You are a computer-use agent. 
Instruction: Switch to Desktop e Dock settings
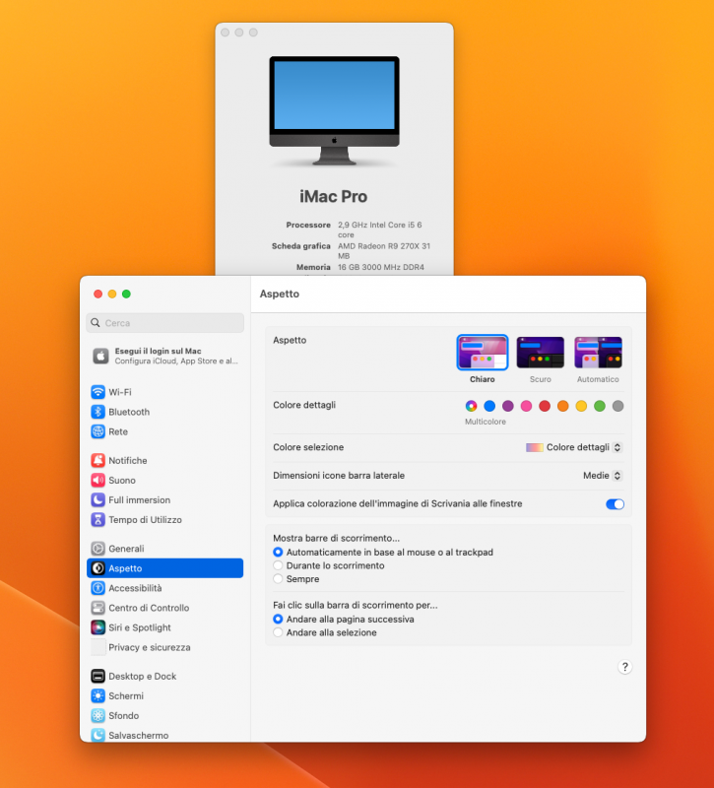164,676
